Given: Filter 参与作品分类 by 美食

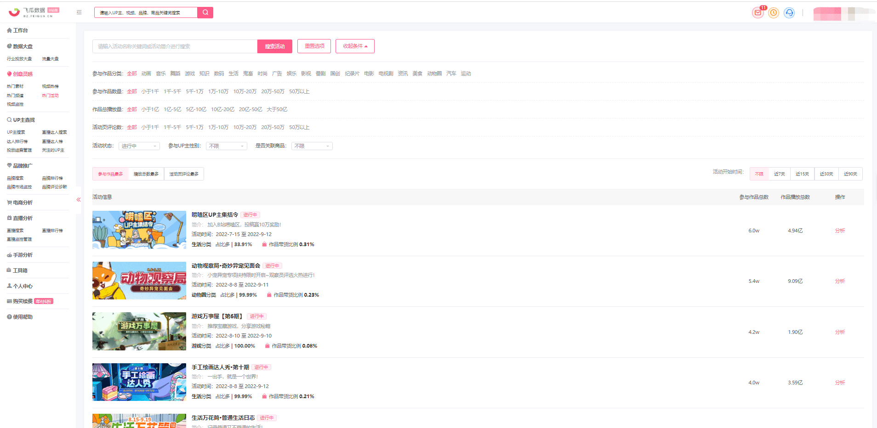Looking at the screenshot, I should (417, 73).
